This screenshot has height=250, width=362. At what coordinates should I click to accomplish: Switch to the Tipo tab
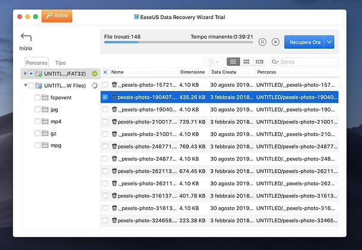(61, 62)
